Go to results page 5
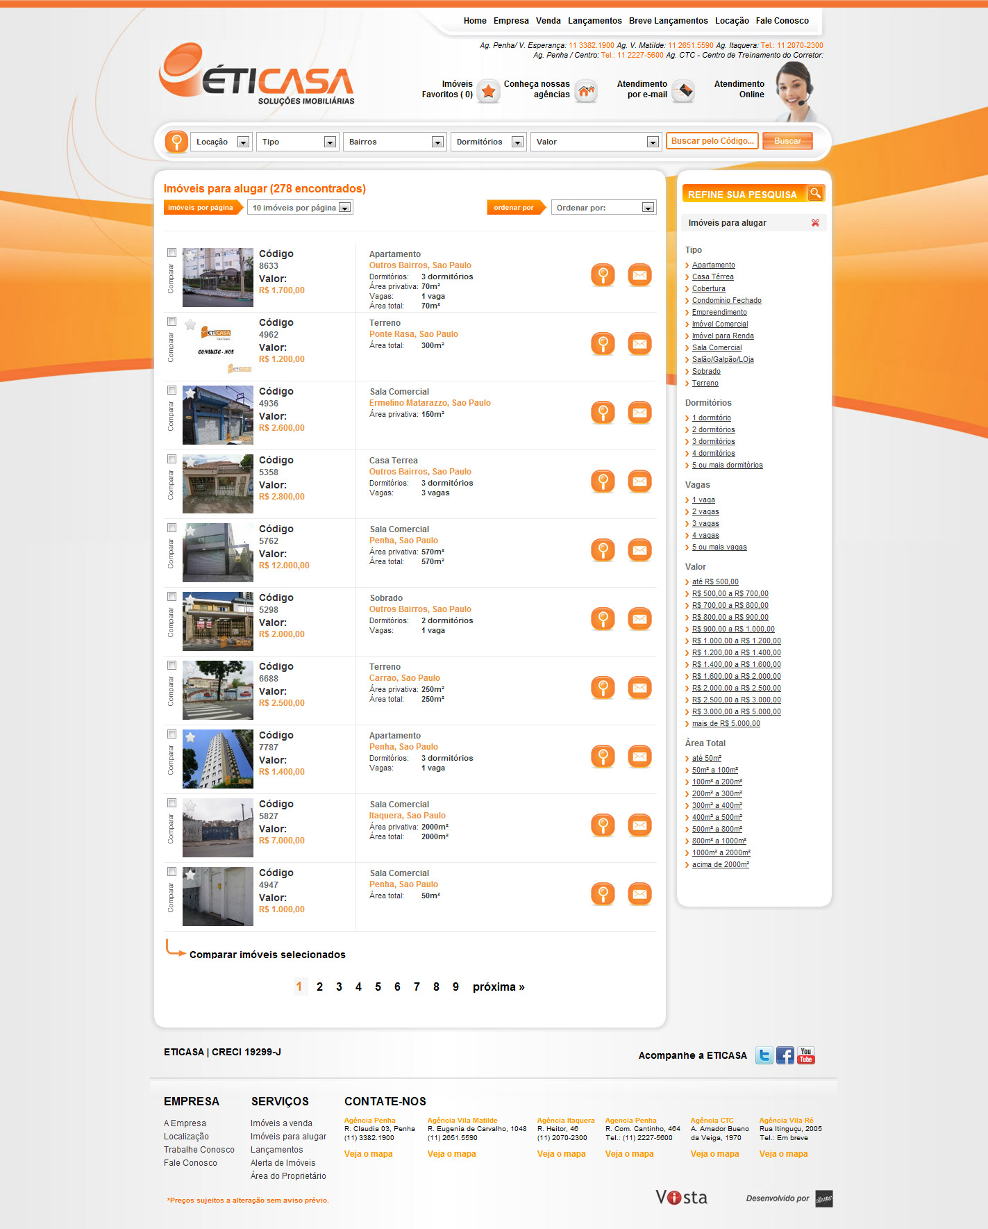The width and height of the screenshot is (988, 1229). pyautogui.click(x=378, y=987)
